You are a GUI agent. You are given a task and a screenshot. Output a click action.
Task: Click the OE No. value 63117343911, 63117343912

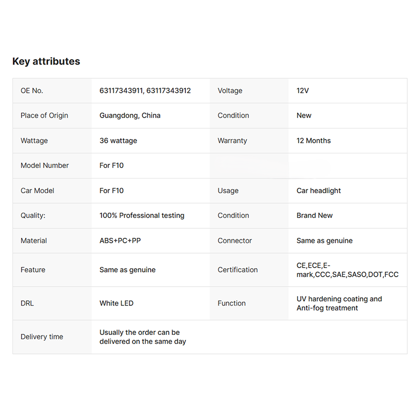tap(145, 91)
